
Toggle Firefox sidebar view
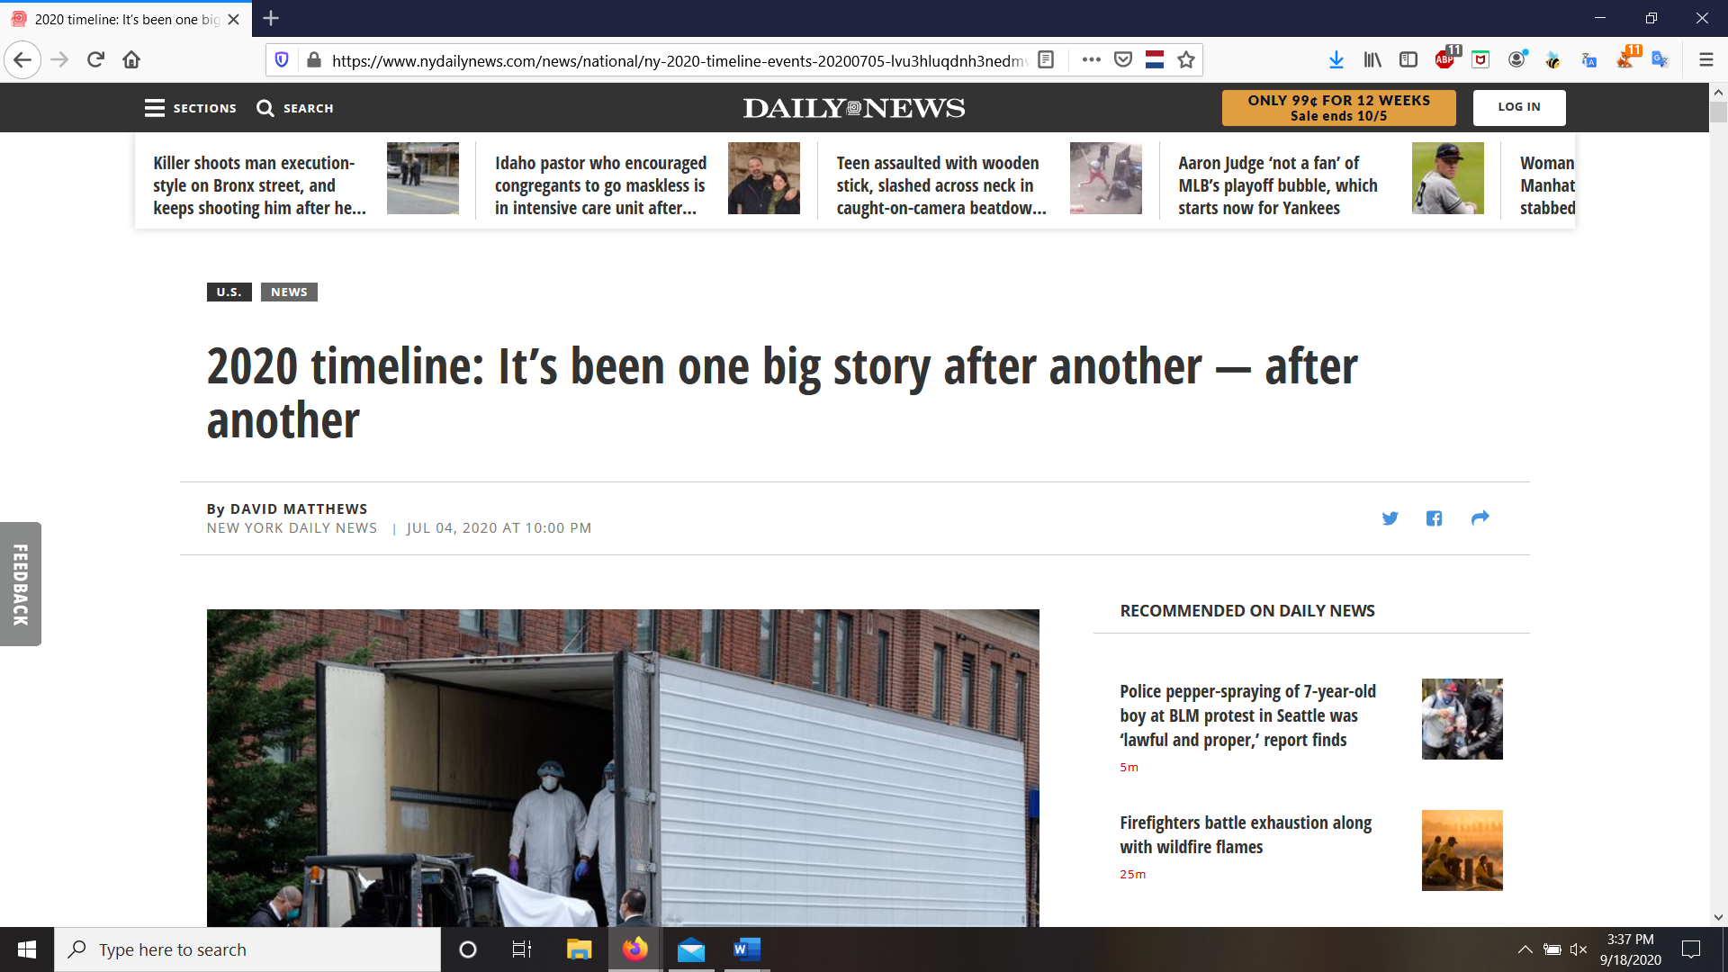(x=1408, y=60)
